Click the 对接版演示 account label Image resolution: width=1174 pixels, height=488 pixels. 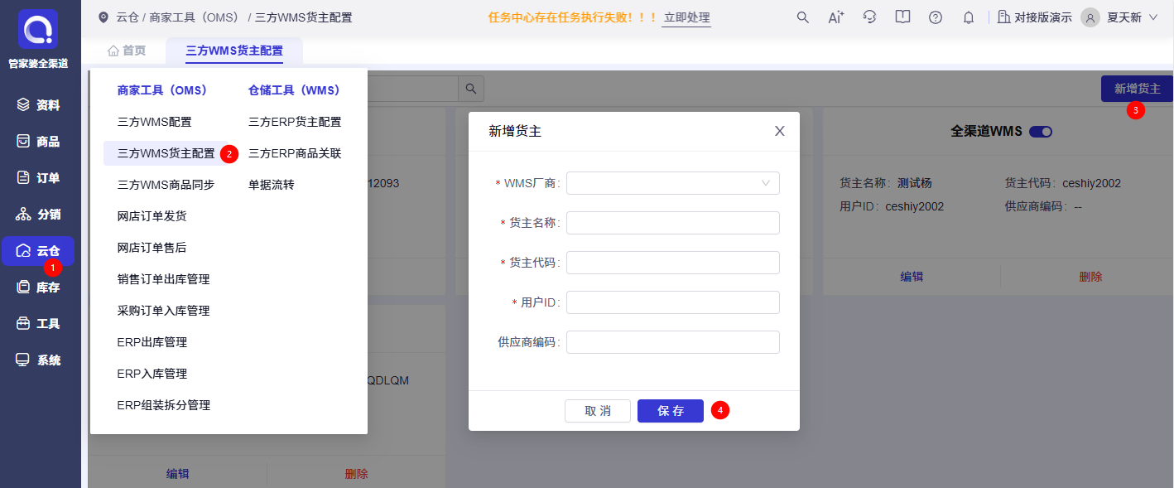pos(1042,17)
